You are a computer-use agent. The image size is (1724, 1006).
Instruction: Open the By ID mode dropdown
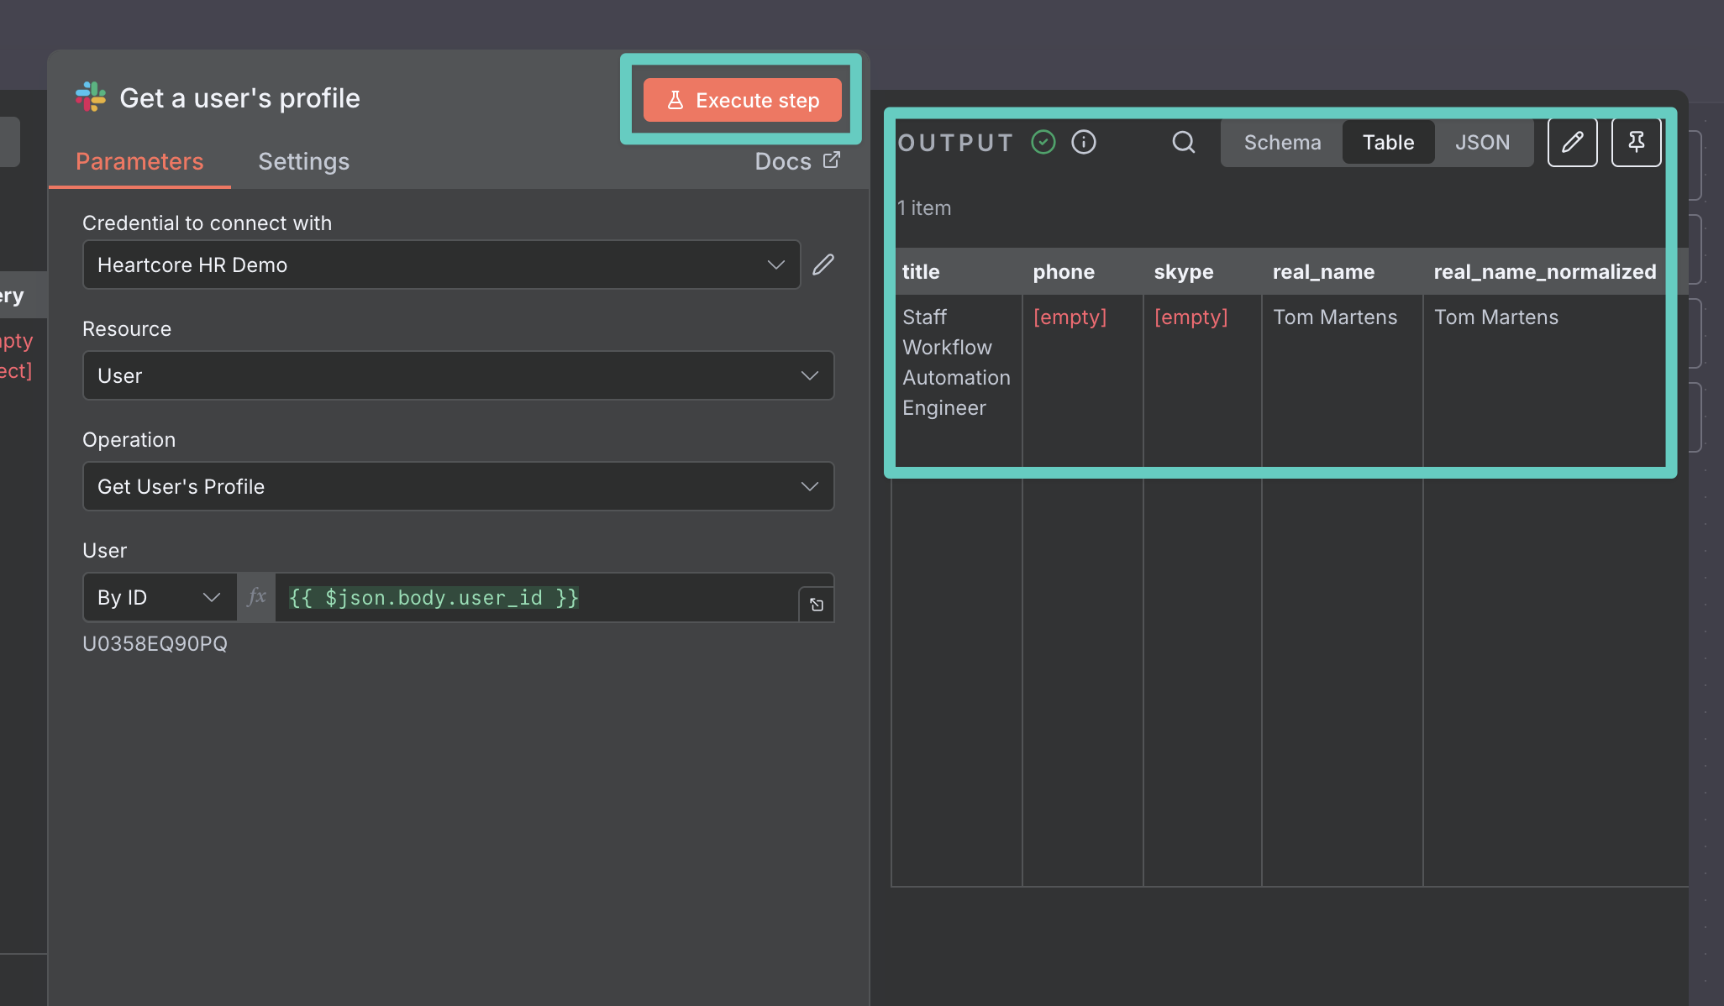click(159, 597)
